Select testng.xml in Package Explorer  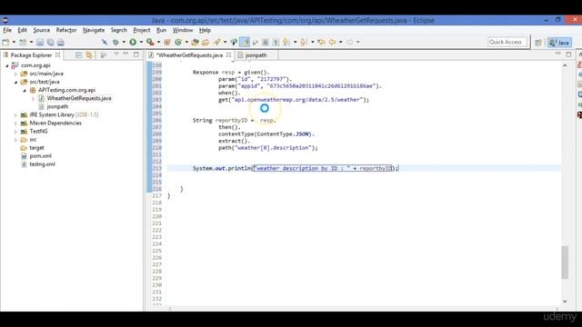tap(43, 164)
